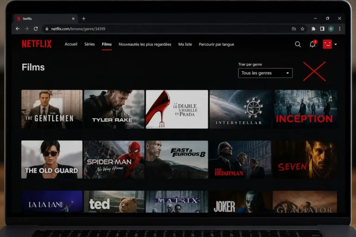Click the Trier par genre label
This screenshot has width=356, height=237.
point(250,64)
